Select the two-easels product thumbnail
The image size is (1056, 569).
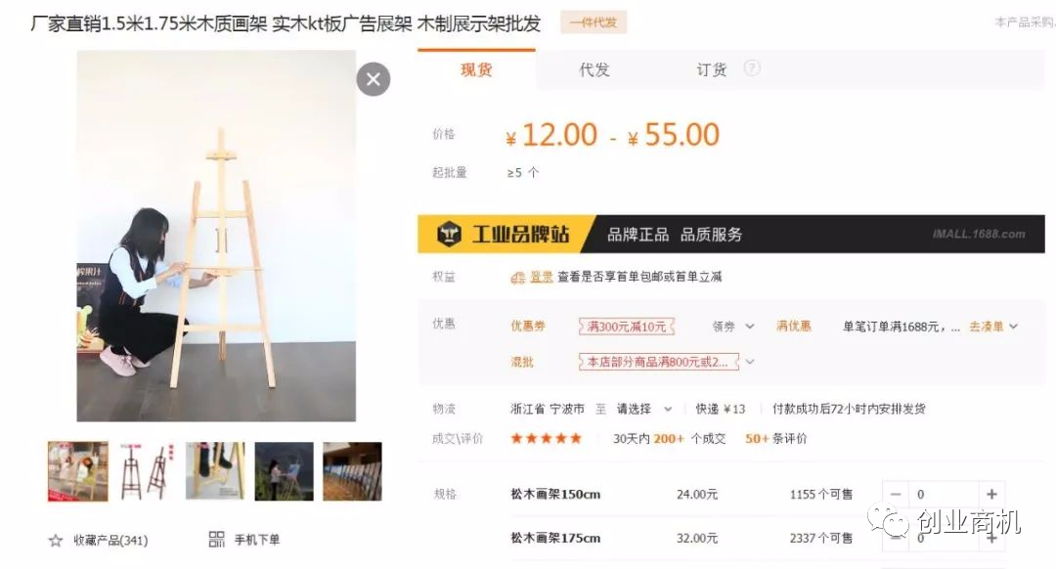click(147, 471)
